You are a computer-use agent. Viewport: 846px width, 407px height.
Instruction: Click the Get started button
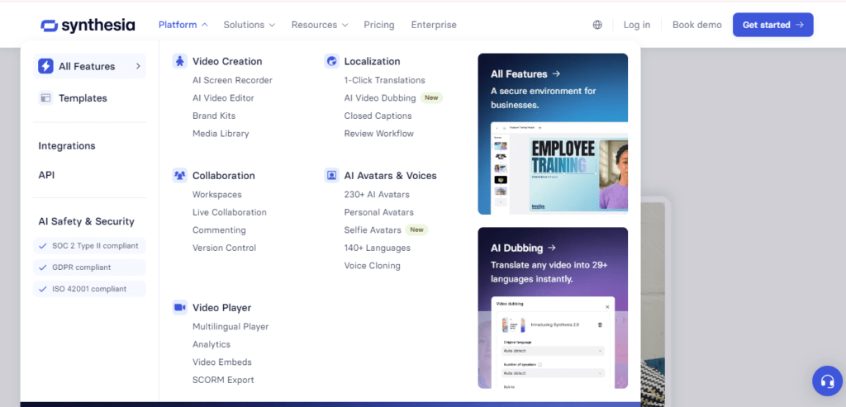point(772,25)
